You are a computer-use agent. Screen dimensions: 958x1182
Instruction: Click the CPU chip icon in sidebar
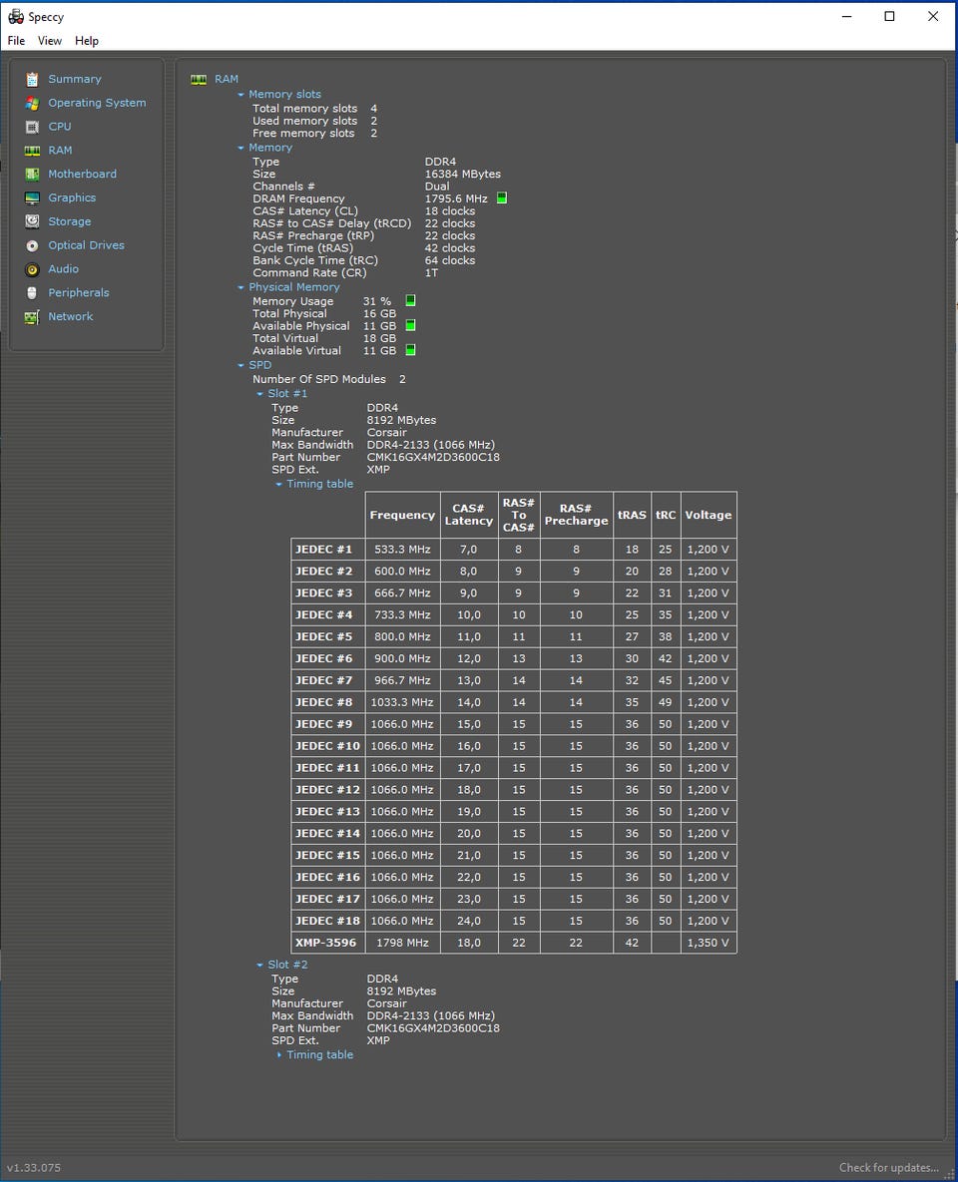coord(32,127)
